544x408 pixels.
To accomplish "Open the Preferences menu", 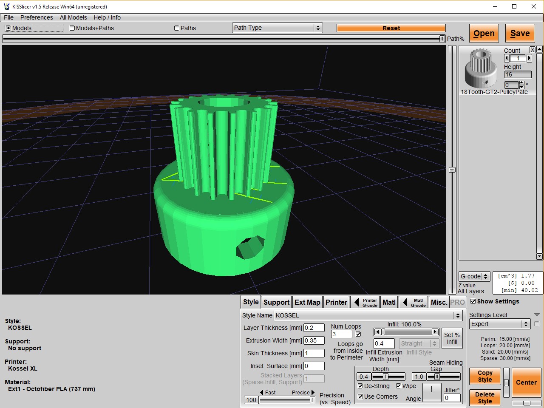I will pyautogui.click(x=37, y=17).
